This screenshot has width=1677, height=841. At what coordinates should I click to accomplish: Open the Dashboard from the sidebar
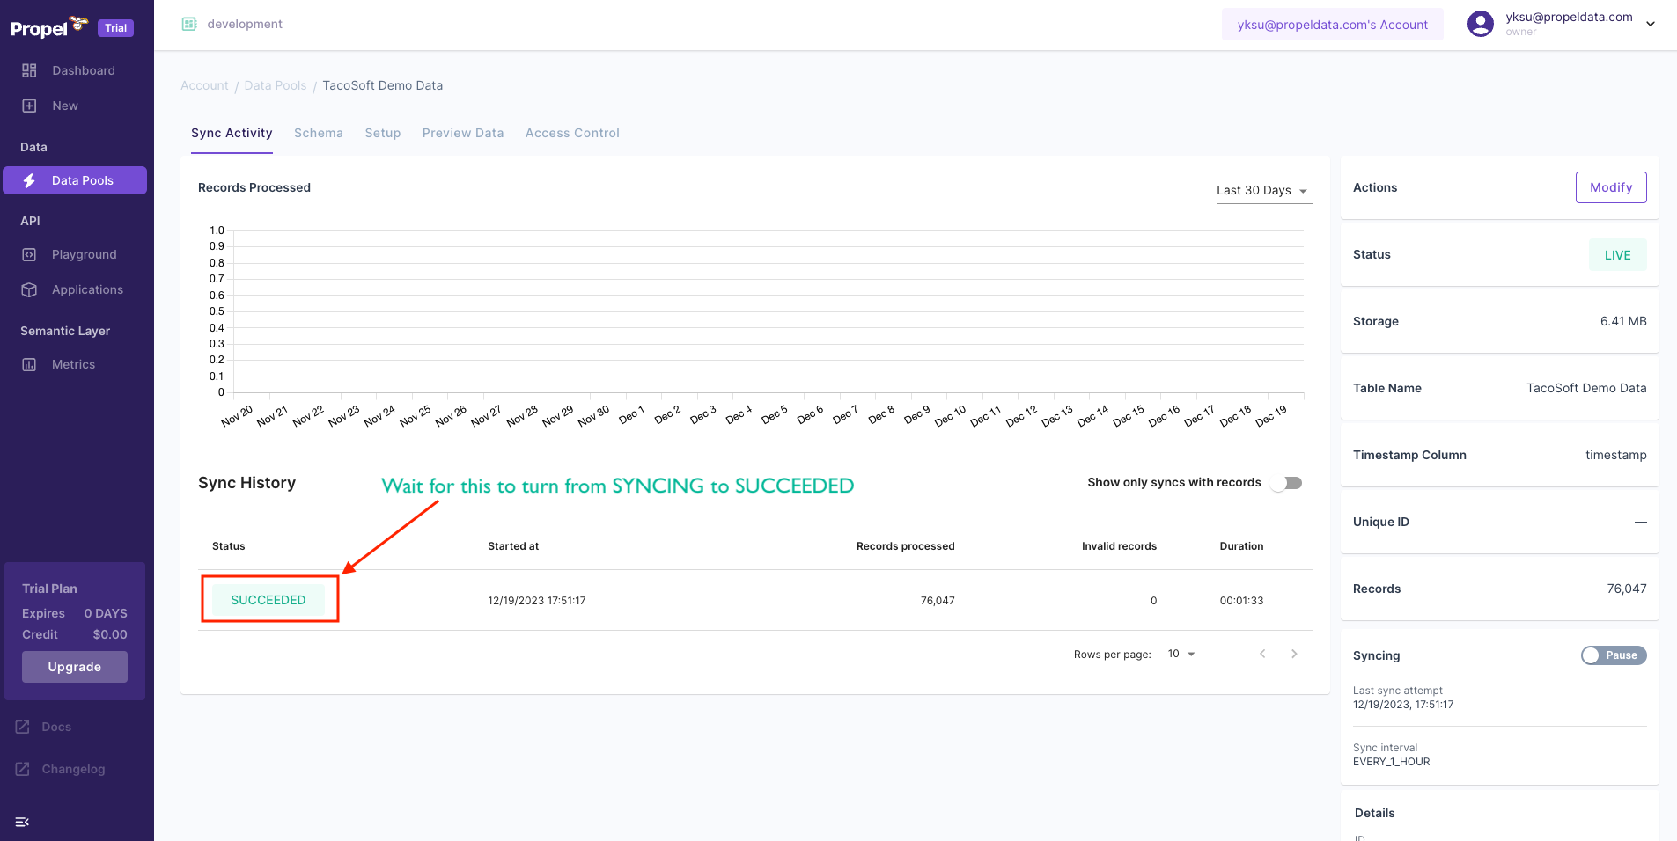[84, 70]
